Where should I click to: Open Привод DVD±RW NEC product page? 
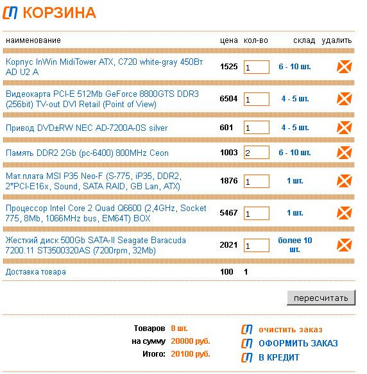coord(87,128)
